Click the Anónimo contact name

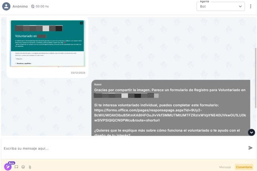(20, 6)
